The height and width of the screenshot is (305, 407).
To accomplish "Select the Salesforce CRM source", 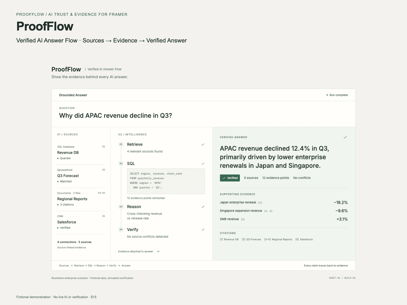I will (81, 222).
